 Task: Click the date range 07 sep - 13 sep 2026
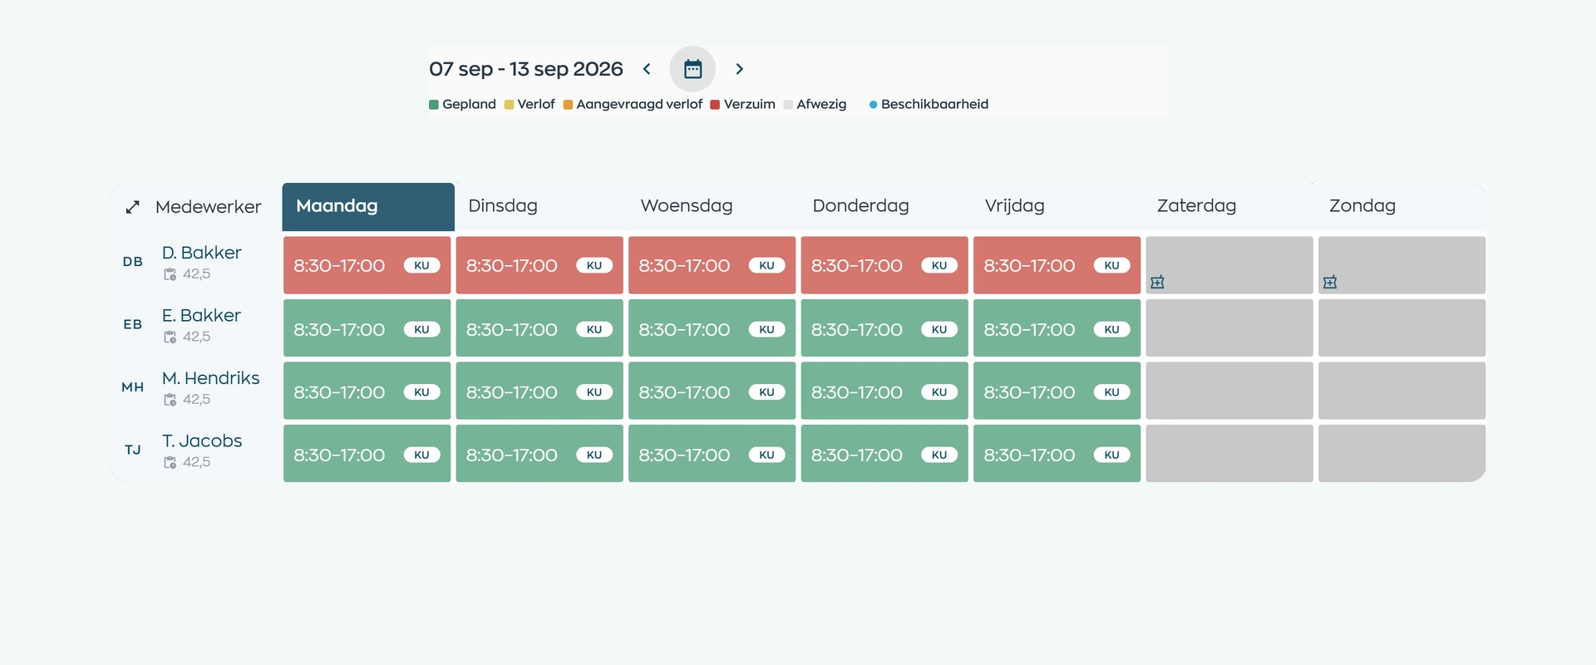(x=526, y=69)
